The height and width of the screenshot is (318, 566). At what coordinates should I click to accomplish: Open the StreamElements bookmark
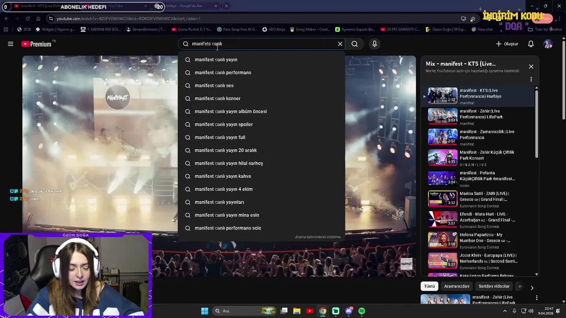[145, 30]
